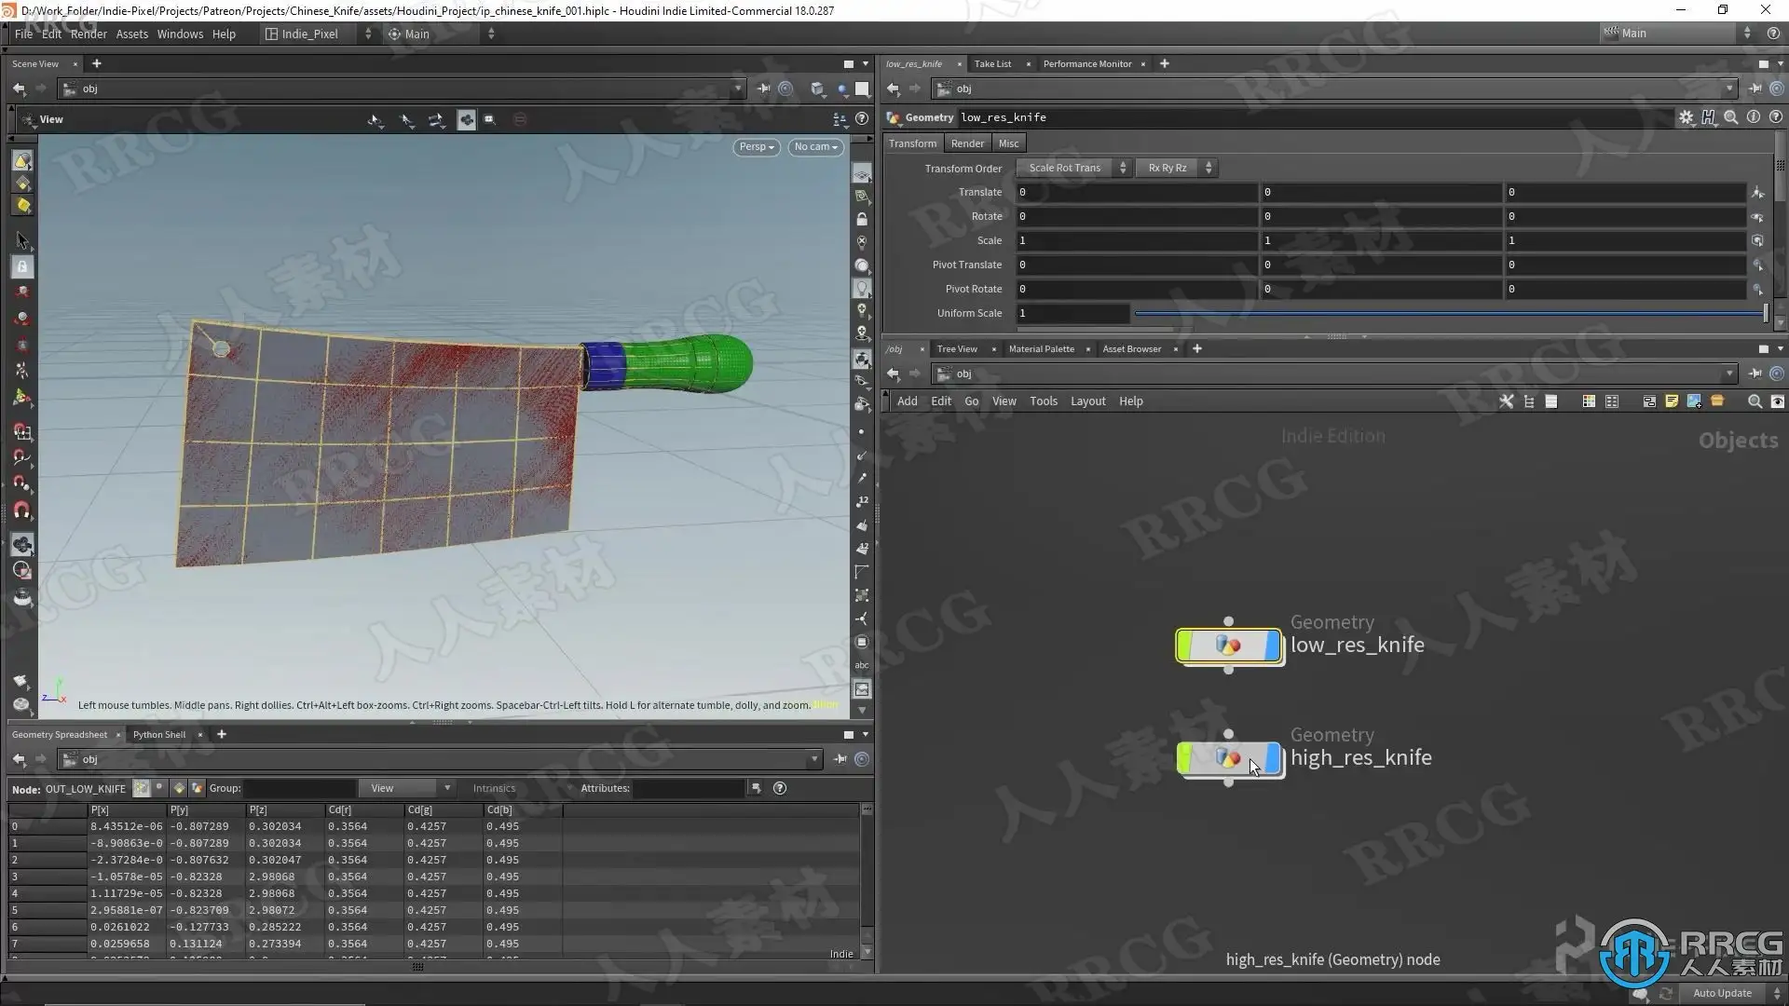The image size is (1789, 1006).
Task: Select the arrow select tool in viewport toolbar
Action: (x=22, y=240)
